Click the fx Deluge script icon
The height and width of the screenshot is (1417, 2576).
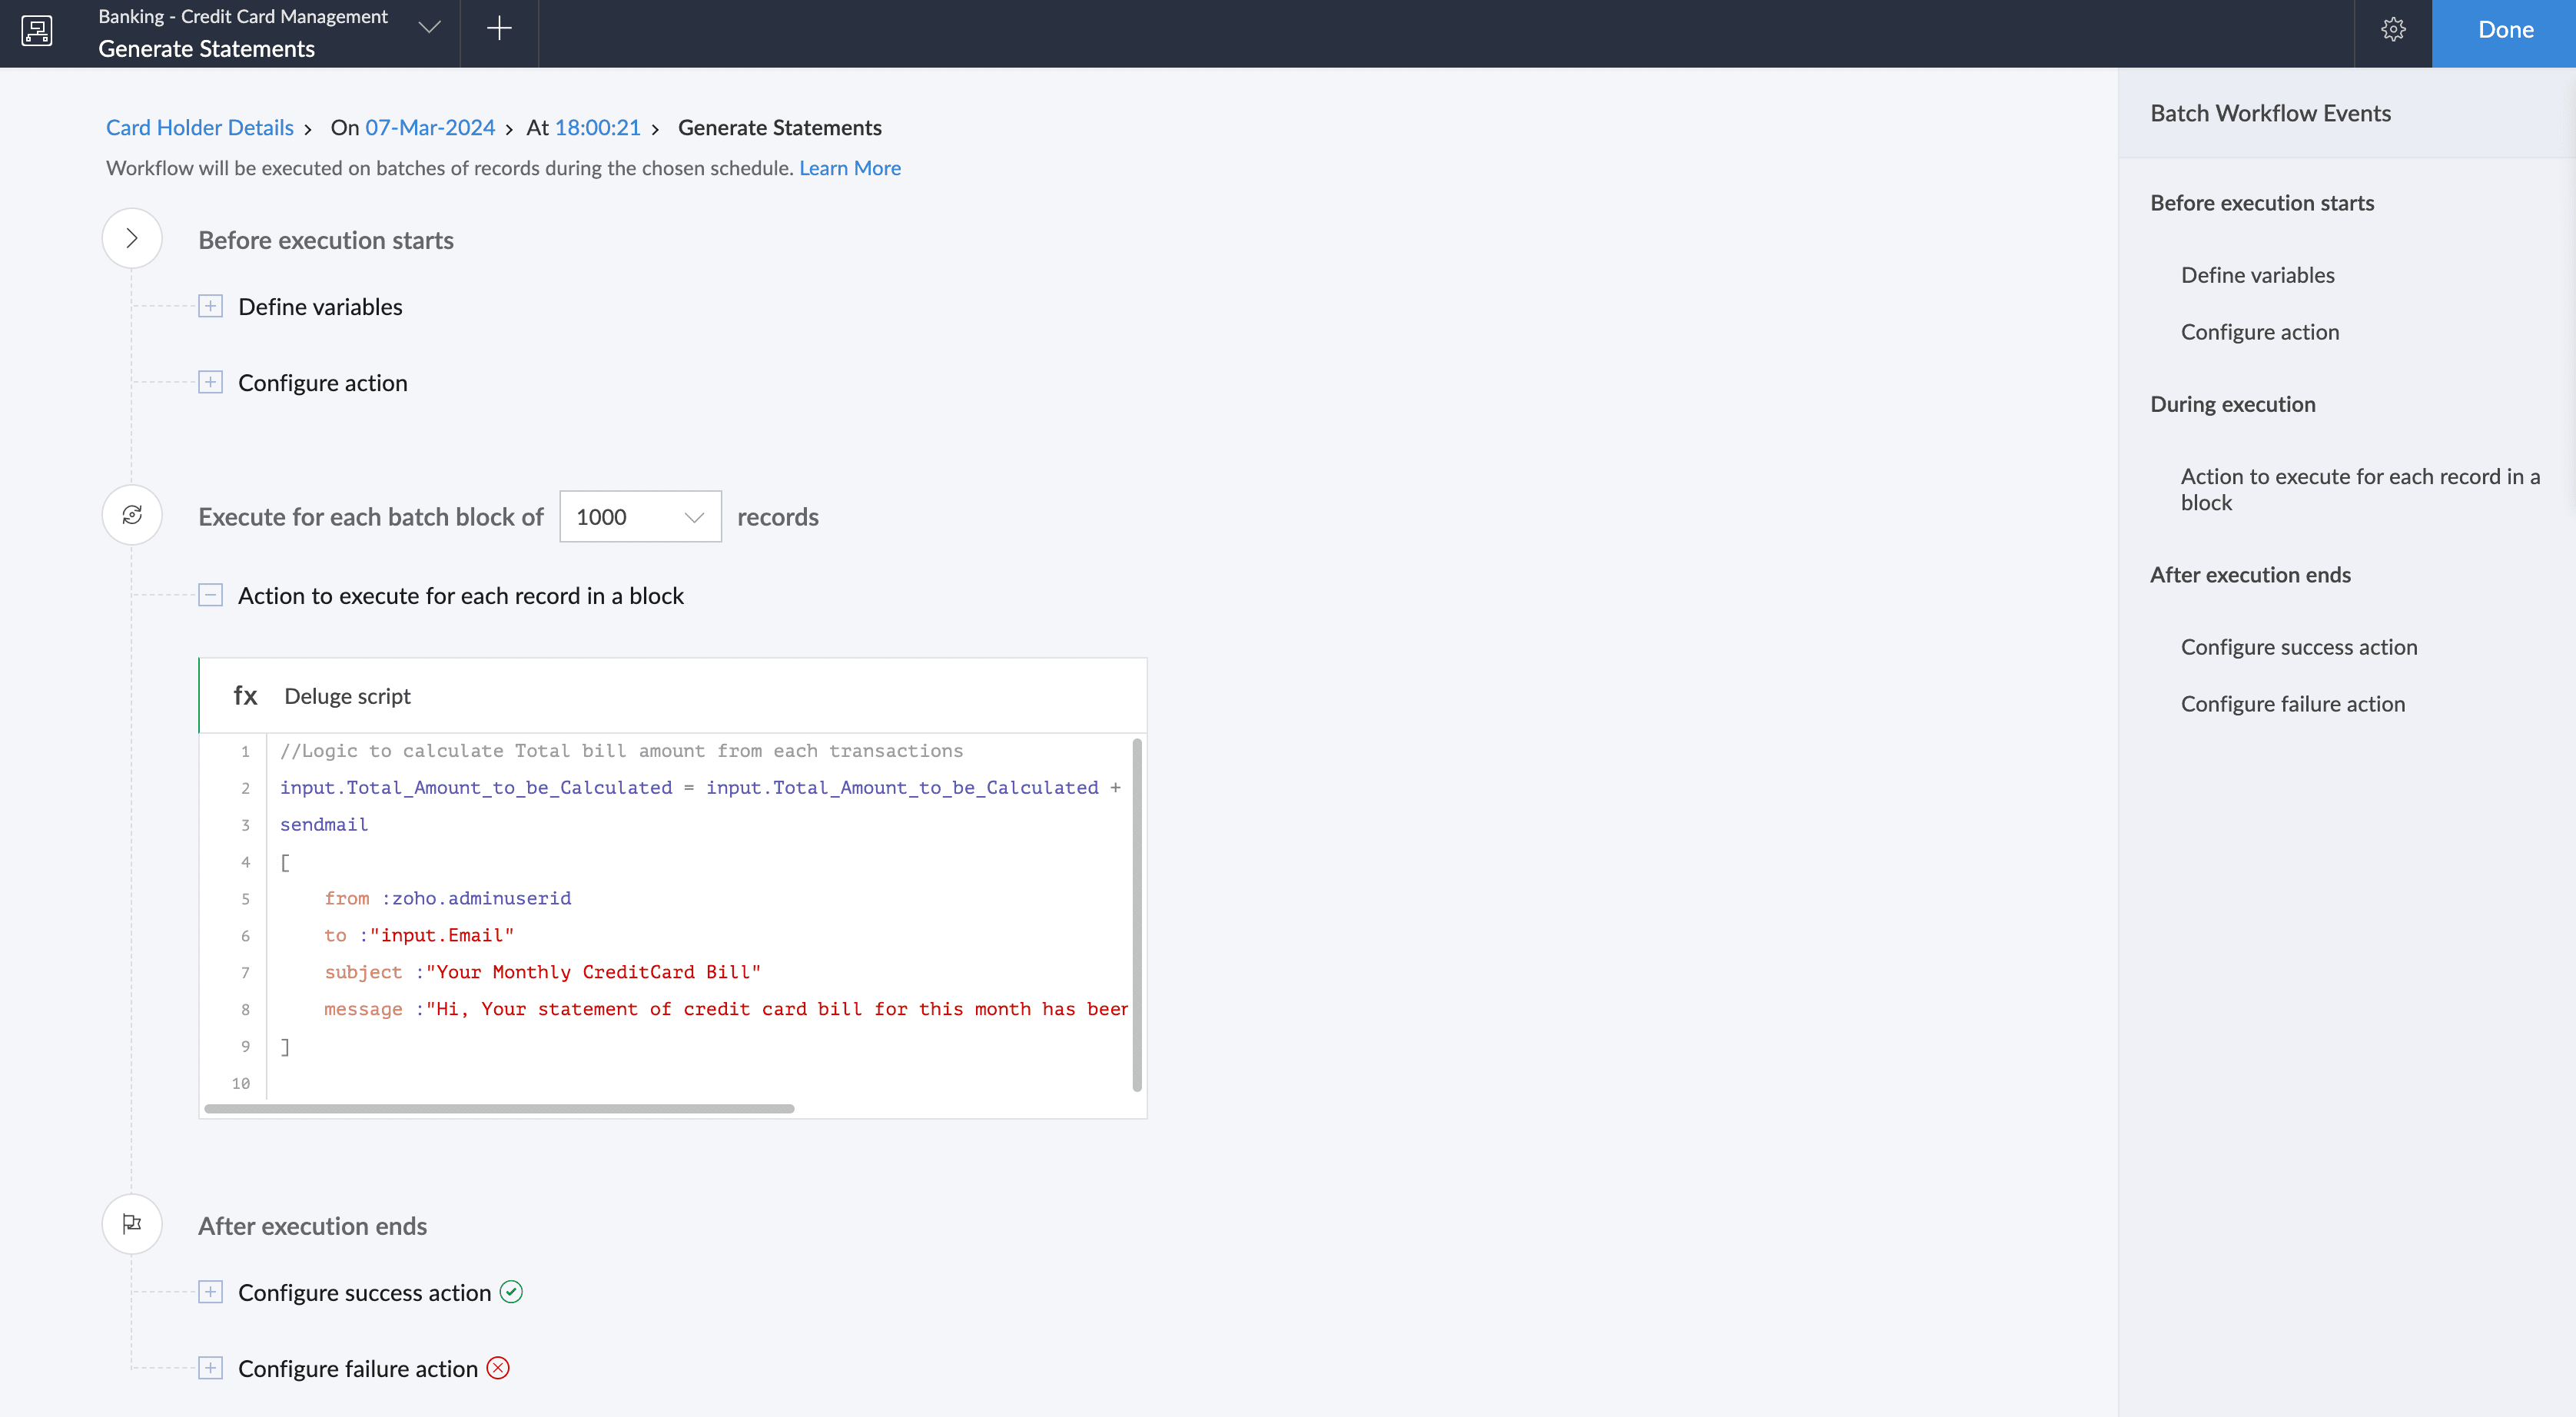(x=245, y=696)
